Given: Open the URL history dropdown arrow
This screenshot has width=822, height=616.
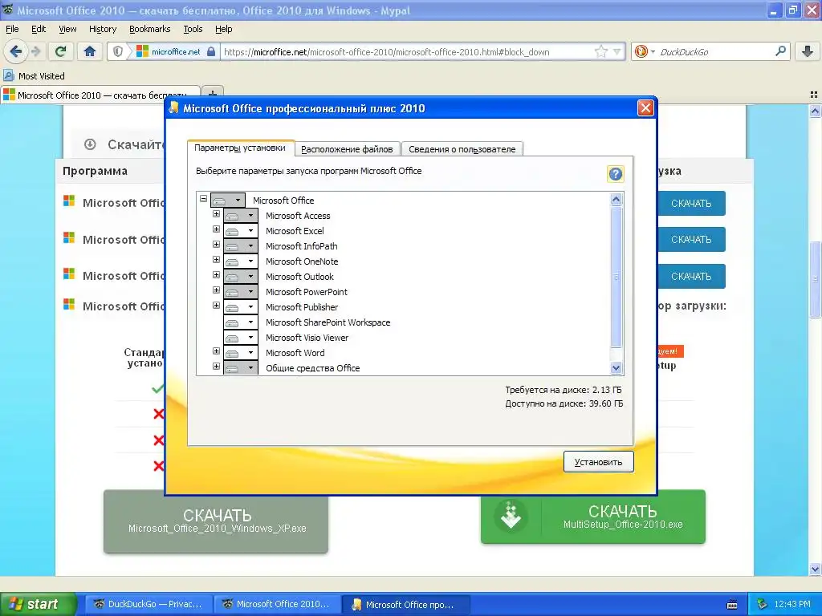Looking at the screenshot, I should [x=617, y=51].
